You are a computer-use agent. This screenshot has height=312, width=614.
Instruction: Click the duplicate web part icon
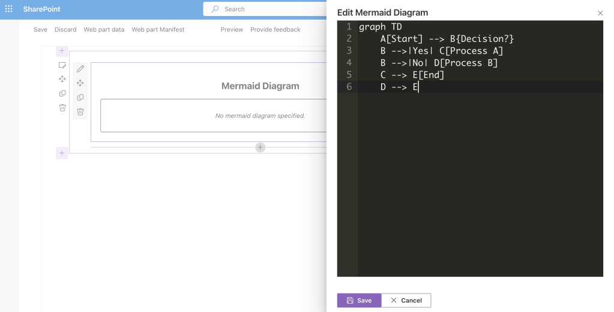click(80, 98)
